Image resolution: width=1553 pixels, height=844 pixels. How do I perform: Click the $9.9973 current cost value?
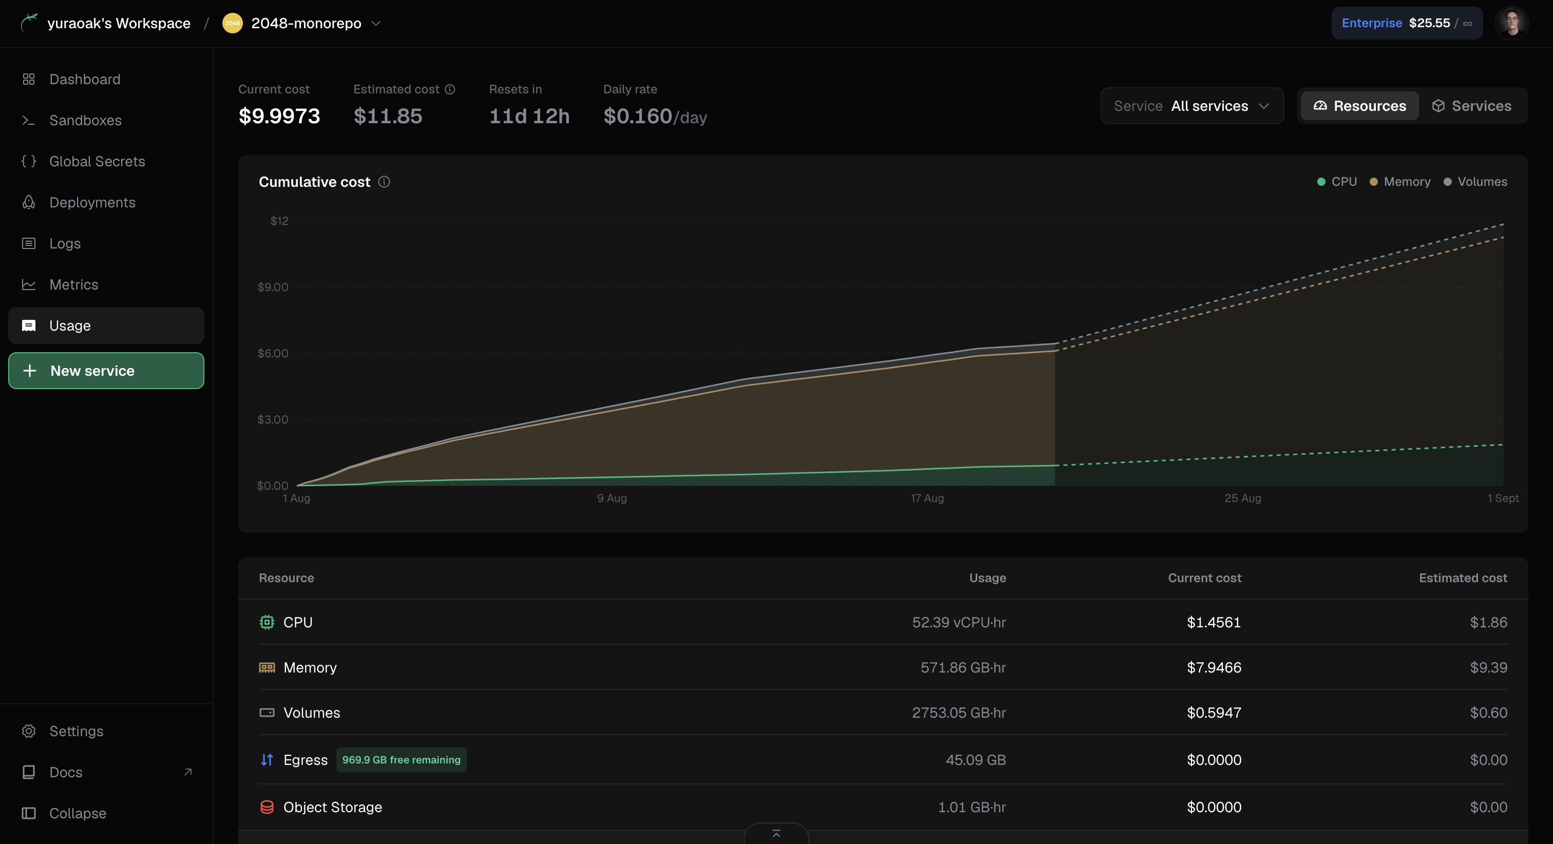tap(279, 116)
